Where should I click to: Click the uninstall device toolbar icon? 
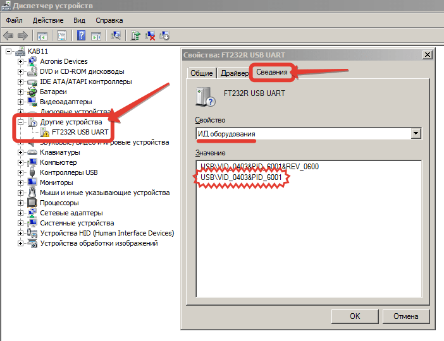[151, 35]
